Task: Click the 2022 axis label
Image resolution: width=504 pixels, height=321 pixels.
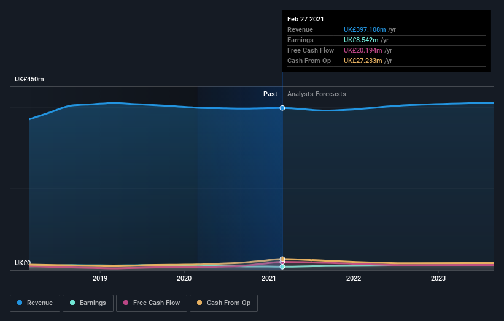Action: [x=354, y=278]
